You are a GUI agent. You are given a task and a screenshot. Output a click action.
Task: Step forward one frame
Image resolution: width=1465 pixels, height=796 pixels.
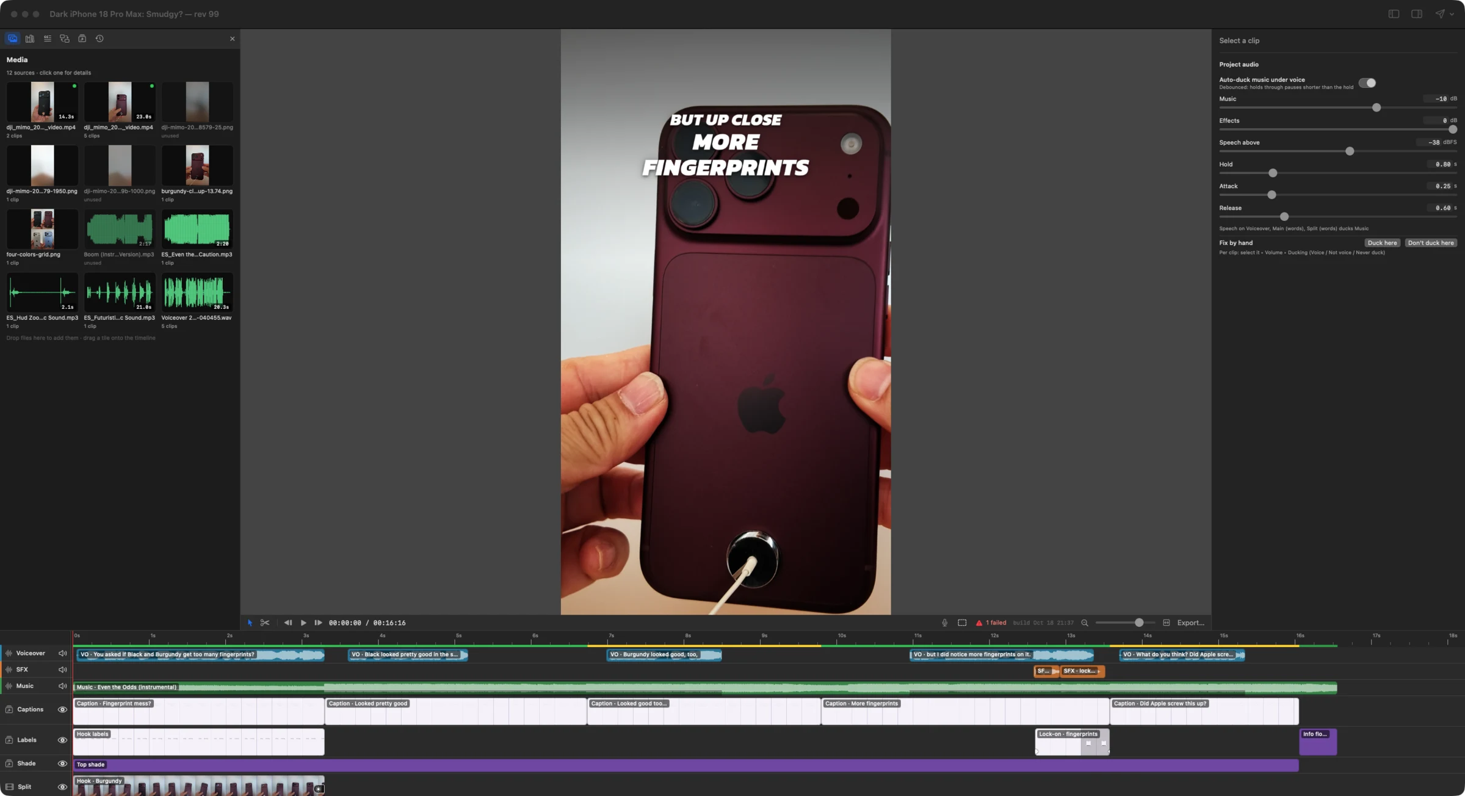(x=318, y=623)
